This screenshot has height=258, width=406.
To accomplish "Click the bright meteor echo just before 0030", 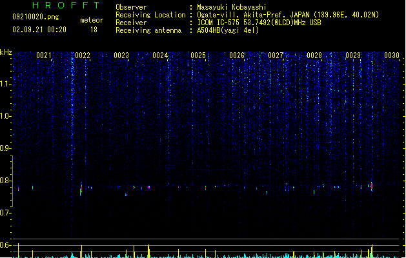I will pyautogui.click(x=372, y=186).
